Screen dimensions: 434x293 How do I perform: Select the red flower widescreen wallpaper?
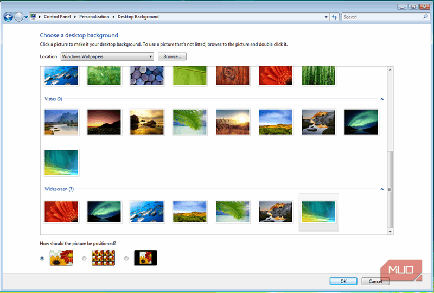click(x=61, y=212)
